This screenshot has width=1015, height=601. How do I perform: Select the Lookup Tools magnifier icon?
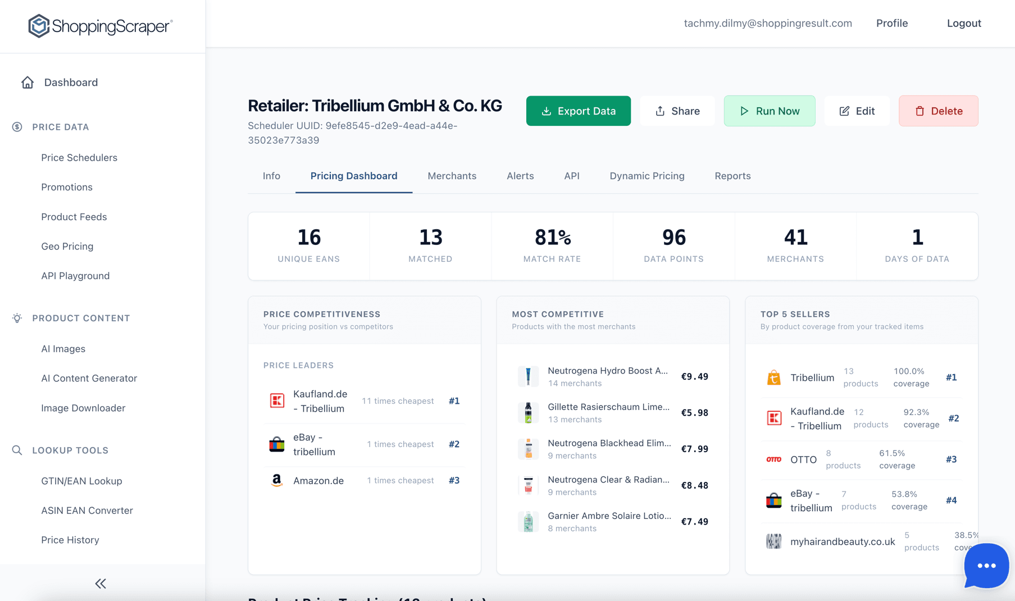(x=17, y=450)
